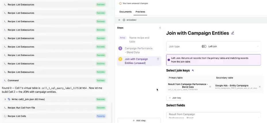The image size is (267, 123).
Task: Click the Add step button
Action: pyautogui.click(x=139, y=120)
